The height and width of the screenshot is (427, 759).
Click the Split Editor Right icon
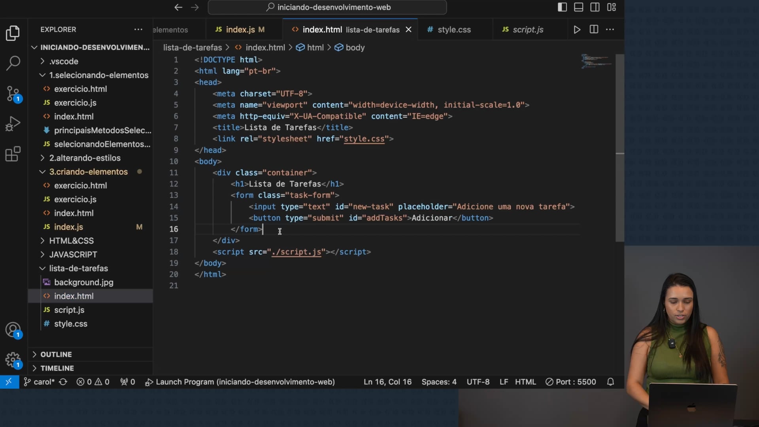[593, 30]
